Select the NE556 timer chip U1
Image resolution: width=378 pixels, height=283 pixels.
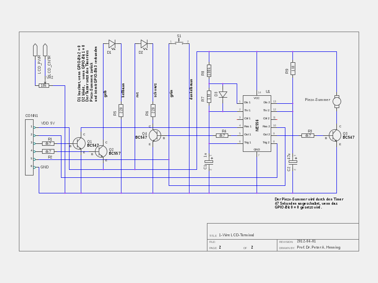pyautogui.click(x=257, y=123)
